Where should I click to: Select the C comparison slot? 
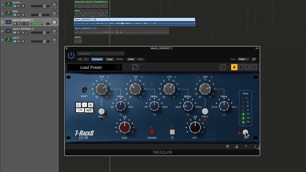[x=248, y=67]
